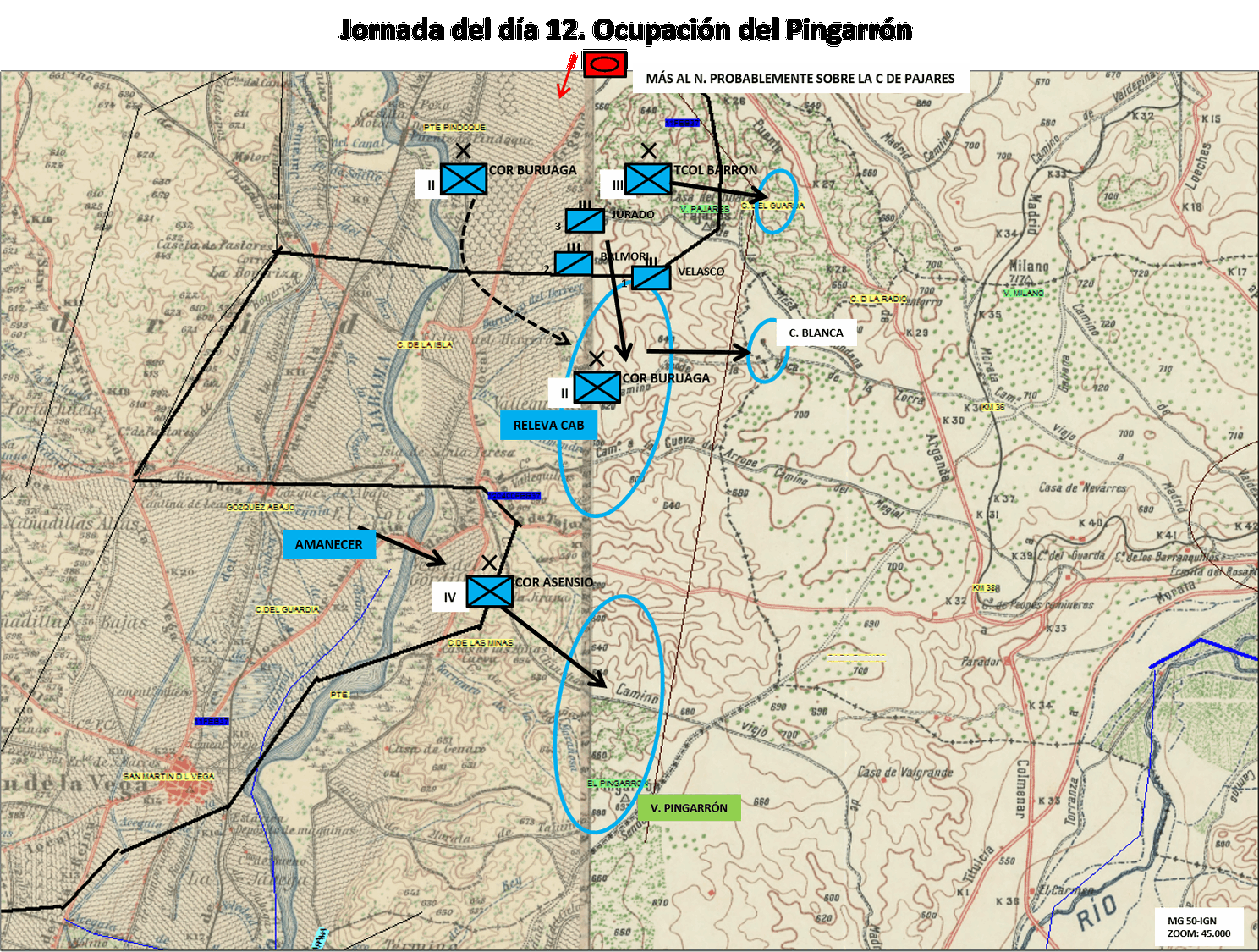Image resolution: width=1259 pixels, height=952 pixels.
Task: Click the yellow KM 38 marker label
Action: click(984, 587)
